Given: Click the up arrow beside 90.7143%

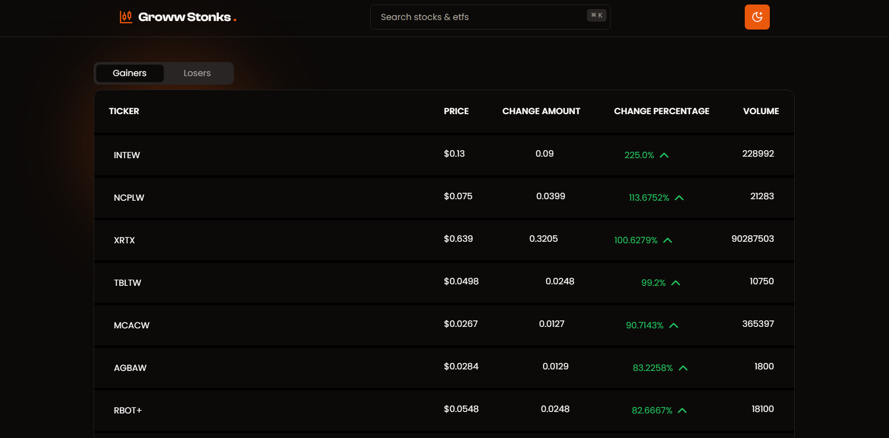Looking at the screenshot, I should coord(674,325).
